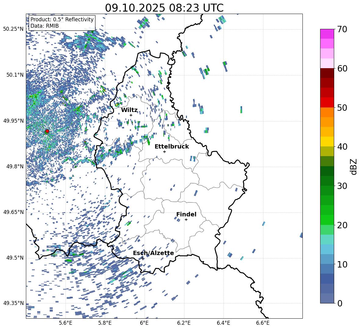The height and width of the screenshot is (329, 361).
Task: Click longitude label 6.2°E
Action: (x=184, y=323)
